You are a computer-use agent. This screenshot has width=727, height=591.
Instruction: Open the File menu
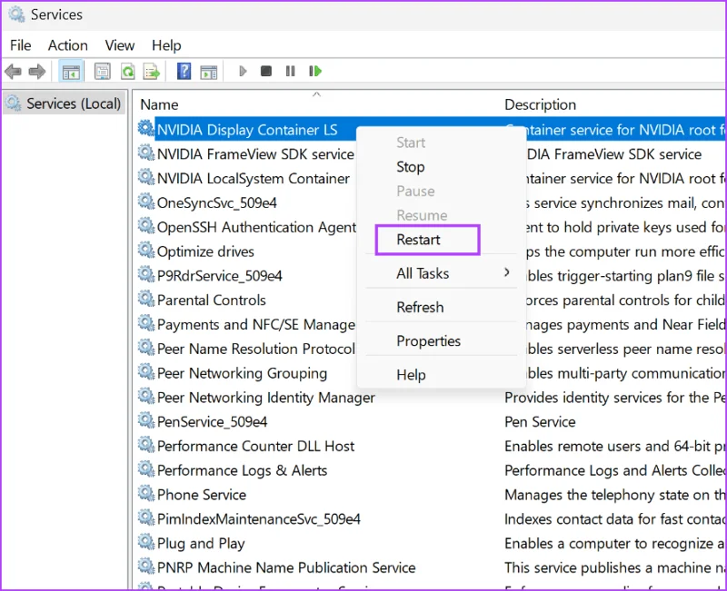click(x=20, y=45)
